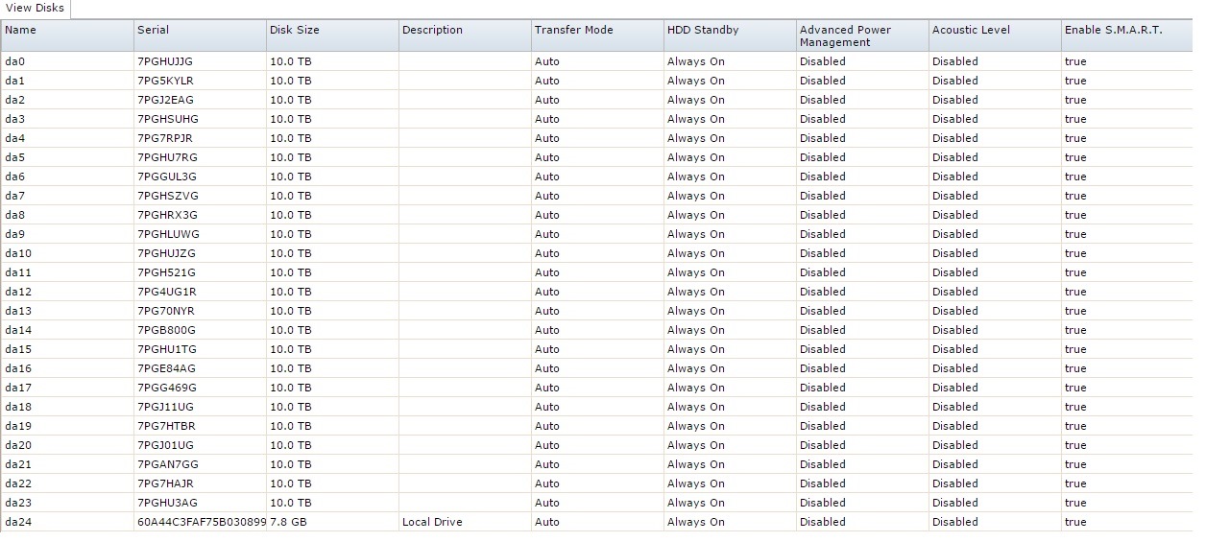Viewport: 1206px width, 542px height.
Task: Select the da16 disk row name
Action: pyautogui.click(x=19, y=368)
